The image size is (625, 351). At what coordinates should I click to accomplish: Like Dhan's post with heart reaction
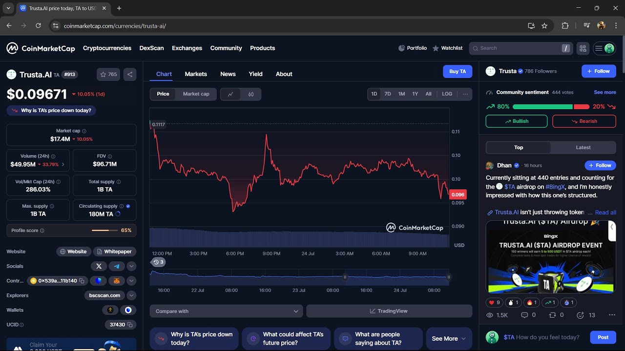(494, 303)
